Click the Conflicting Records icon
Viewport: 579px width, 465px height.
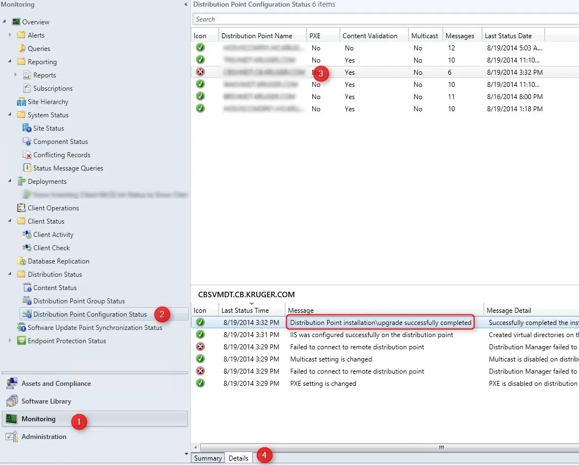pos(27,155)
